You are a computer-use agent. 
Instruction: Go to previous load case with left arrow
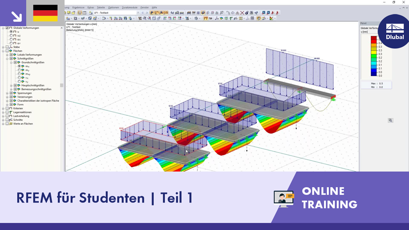(x=142, y=13)
